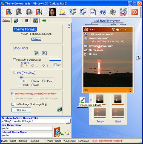143x144 pixels.
Task: Click the 'Click here for Preview' link
Action: tap(107, 21)
